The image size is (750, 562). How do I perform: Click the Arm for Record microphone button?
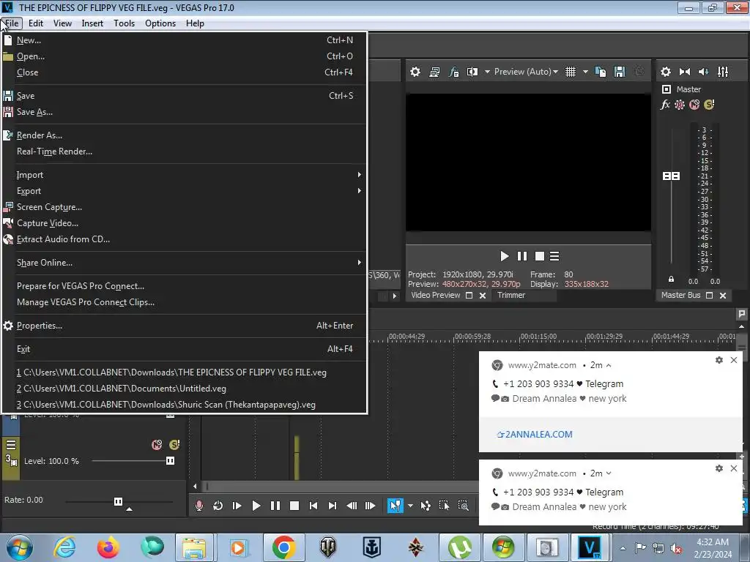[x=199, y=506]
